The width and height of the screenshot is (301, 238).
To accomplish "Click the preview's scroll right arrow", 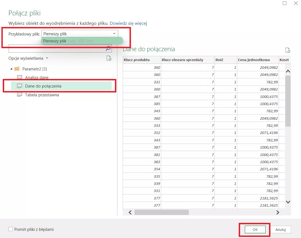I will coord(278,212).
